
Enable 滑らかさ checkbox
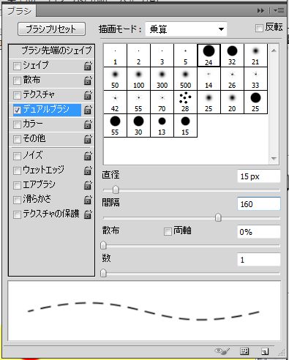tap(17, 200)
